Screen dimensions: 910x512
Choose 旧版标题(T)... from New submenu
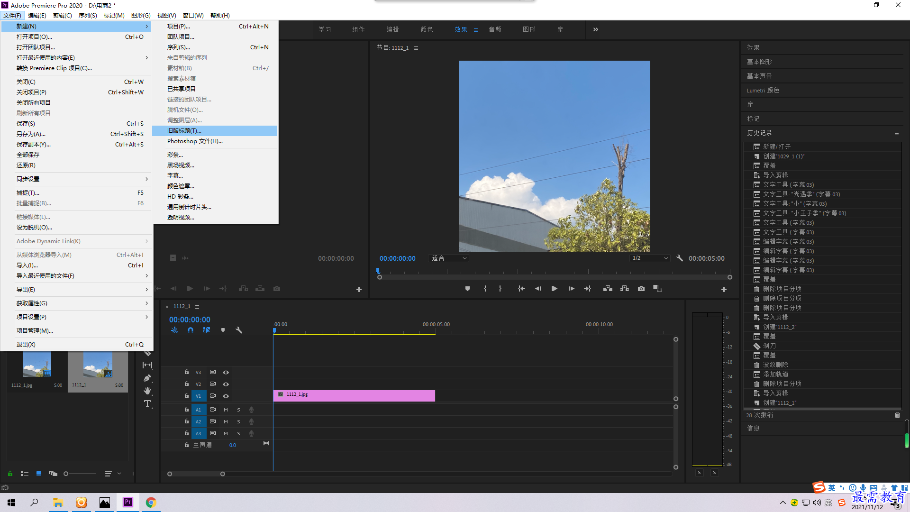coord(215,131)
